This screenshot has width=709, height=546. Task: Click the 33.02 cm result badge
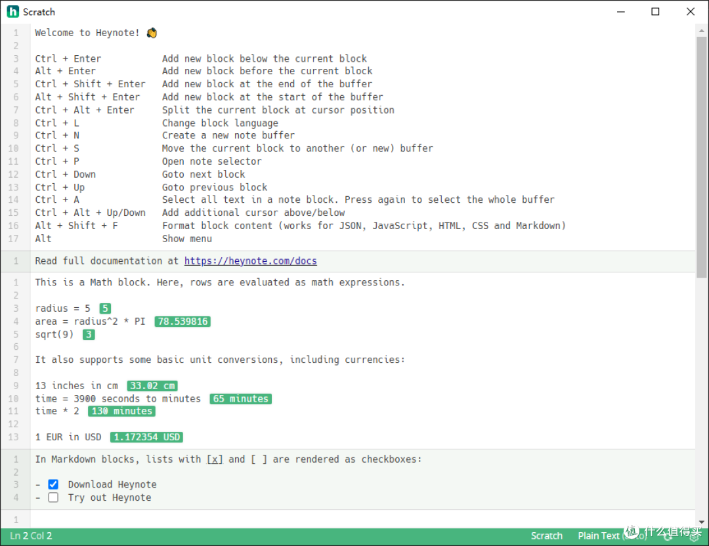tap(152, 385)
